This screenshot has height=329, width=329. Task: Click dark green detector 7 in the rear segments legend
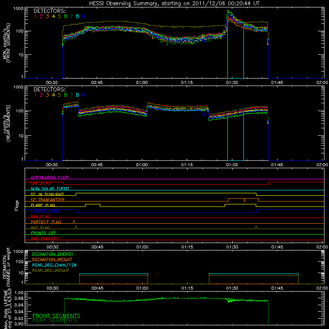71,95
